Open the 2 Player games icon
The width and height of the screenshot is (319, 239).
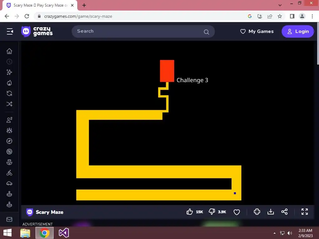[9, 120]
